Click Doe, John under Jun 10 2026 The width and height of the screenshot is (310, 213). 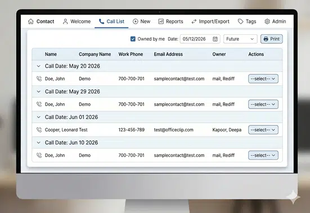[x=55, y=155]
